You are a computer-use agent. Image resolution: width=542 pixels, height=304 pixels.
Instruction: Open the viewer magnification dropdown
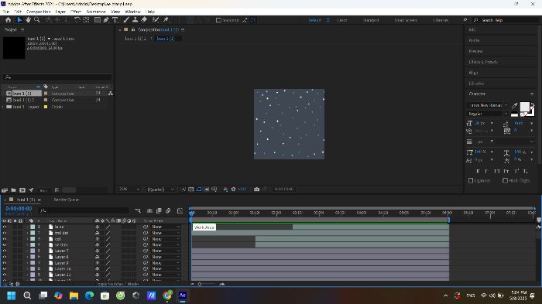129,190
